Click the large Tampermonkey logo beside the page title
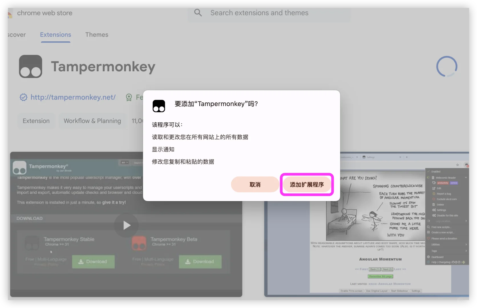 click(31, 66)
